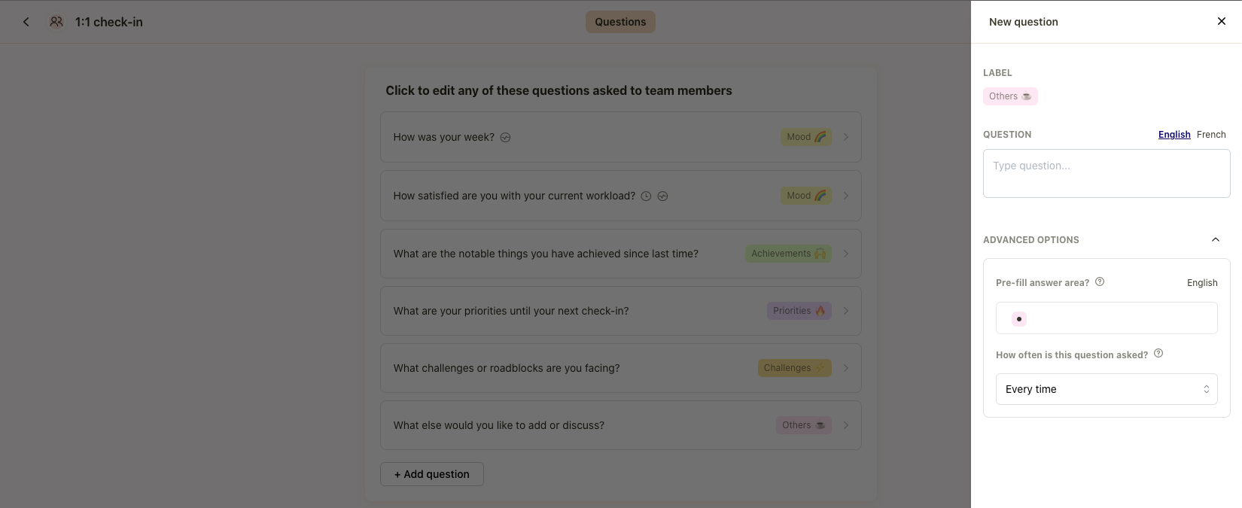Screen dimensions: 1242x508
Task: Click the Achievements label badge
Action: 788,254
